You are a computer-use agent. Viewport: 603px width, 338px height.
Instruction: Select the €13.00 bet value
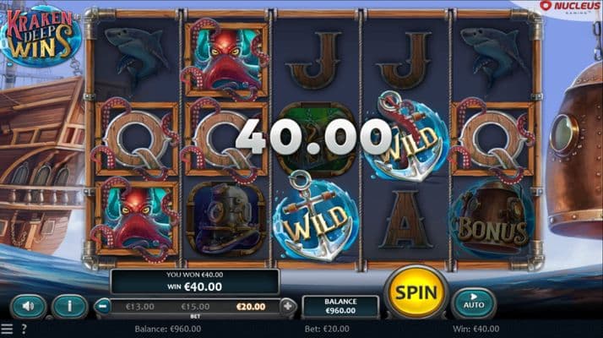point(139,307)
